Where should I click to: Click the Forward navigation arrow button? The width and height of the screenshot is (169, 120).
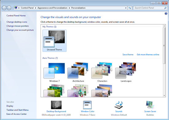[x=9, y=8]
